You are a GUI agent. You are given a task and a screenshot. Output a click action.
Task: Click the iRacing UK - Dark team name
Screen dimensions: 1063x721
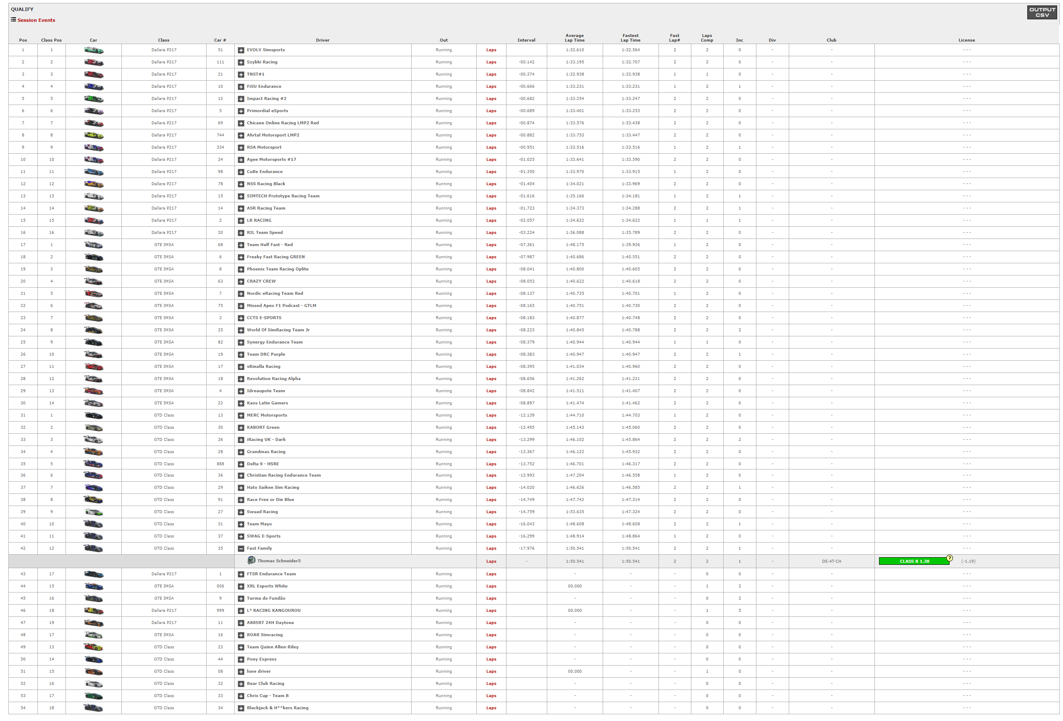tap(266, 440)
